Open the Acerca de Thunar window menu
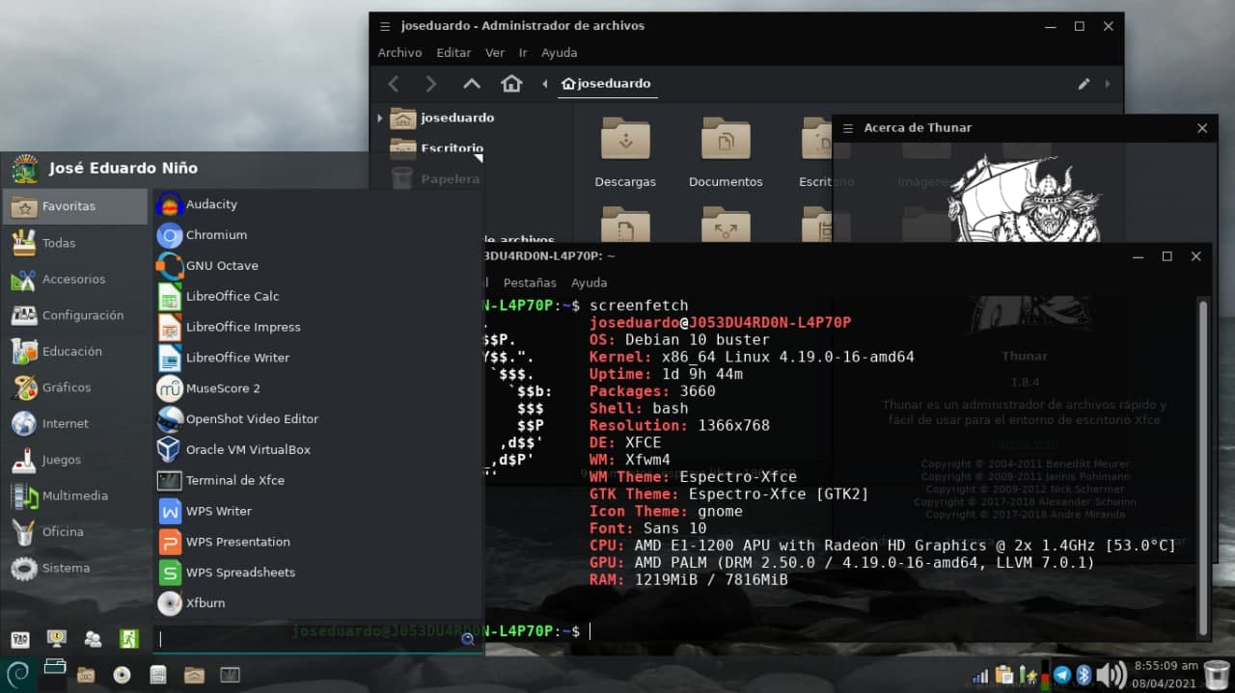1235x693 pixels. (847, 128)
